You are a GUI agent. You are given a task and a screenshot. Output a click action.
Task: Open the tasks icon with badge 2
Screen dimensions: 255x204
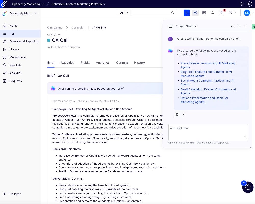click(222, 13)
